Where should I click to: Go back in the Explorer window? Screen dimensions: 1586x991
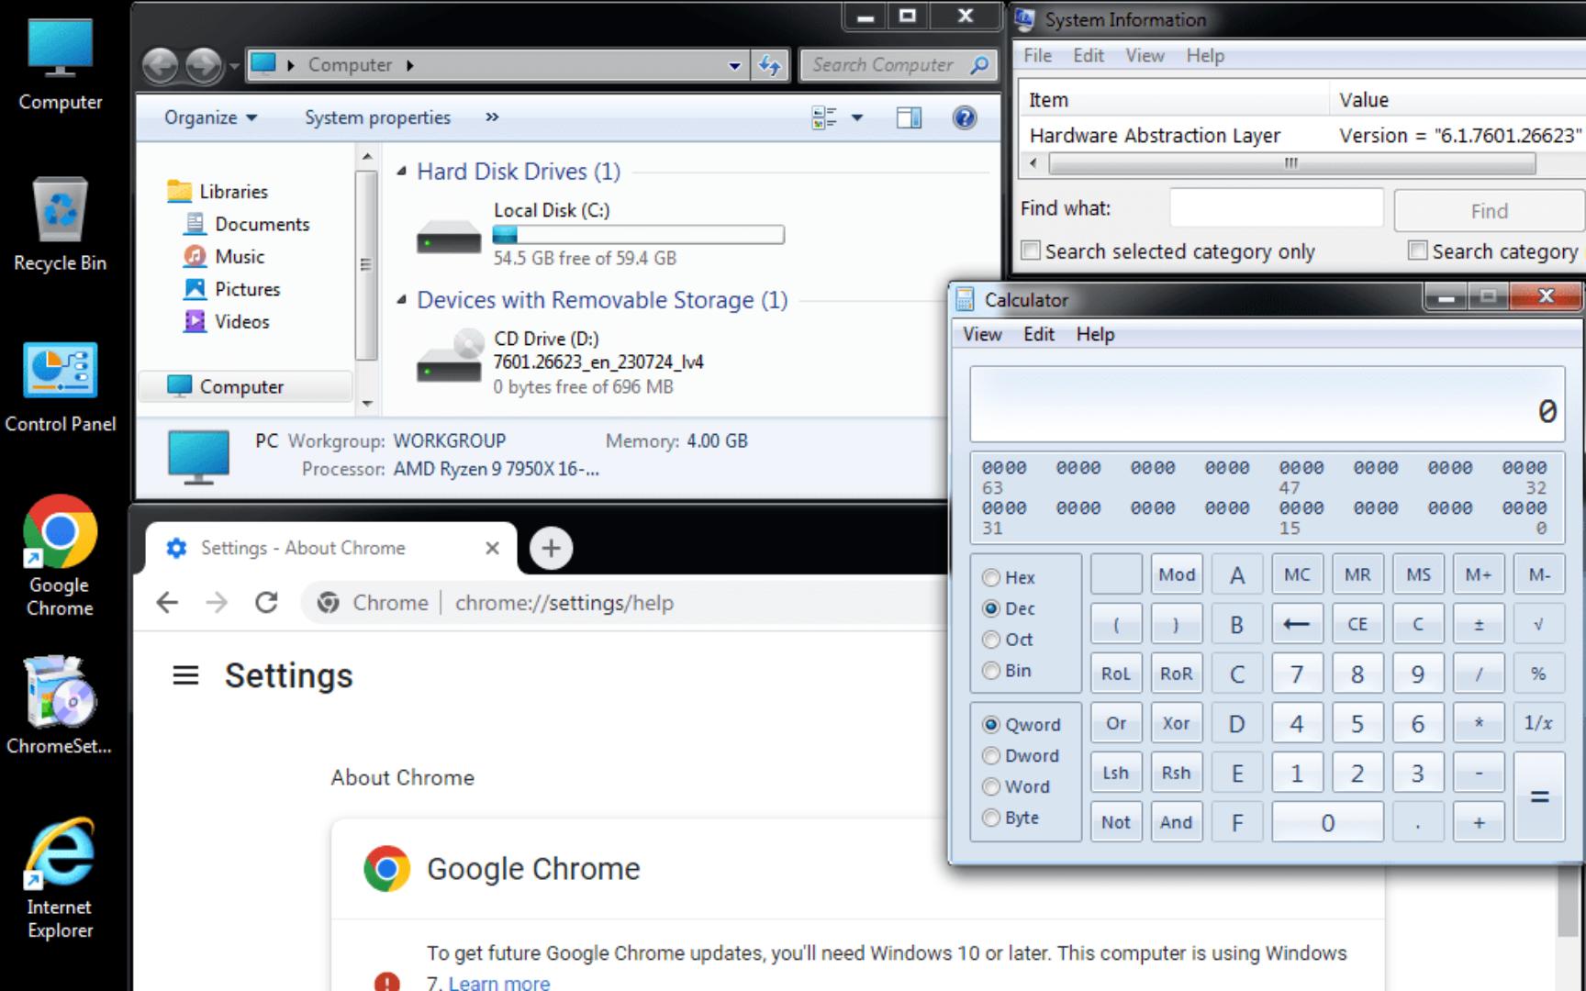coord(161,65)
